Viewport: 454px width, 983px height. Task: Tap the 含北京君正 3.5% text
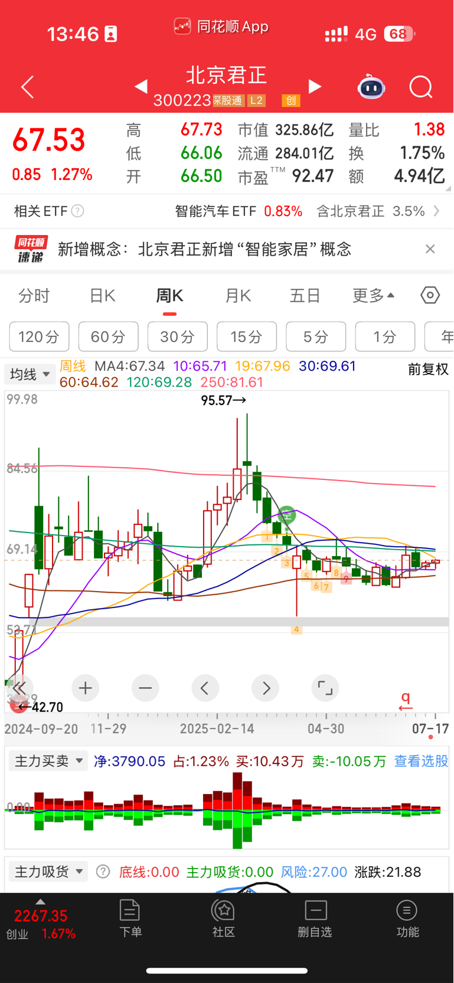[x=371, y=211]
